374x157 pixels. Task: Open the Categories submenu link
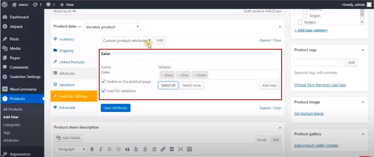[x=12, y=125]
